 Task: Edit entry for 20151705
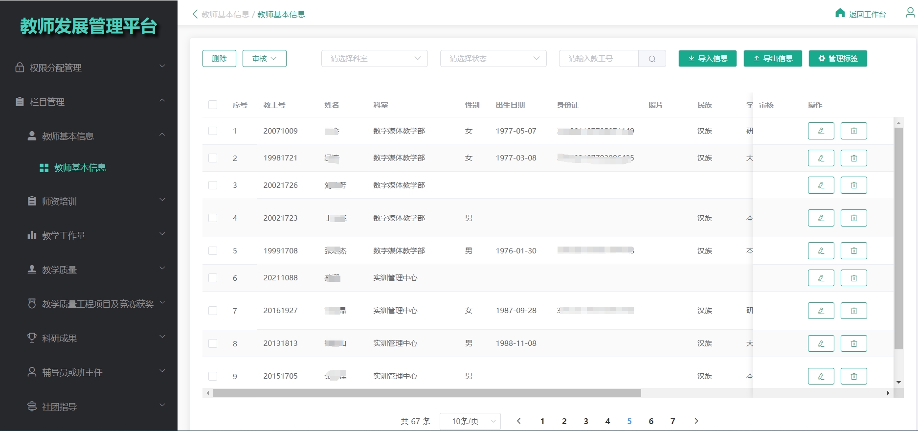[821, 376]
